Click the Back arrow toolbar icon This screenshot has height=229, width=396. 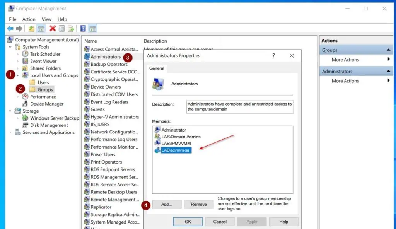(10, 29)
